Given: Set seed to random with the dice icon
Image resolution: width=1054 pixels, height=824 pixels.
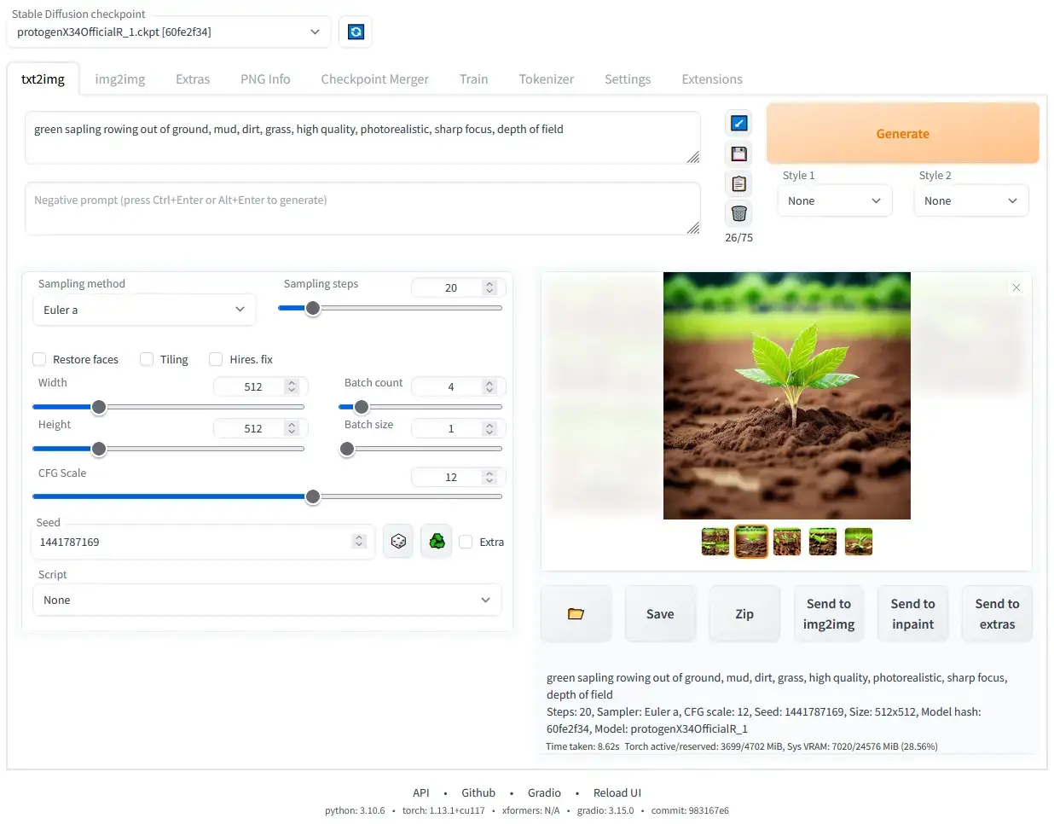Looking at the screenshot, I should point(397,541).
